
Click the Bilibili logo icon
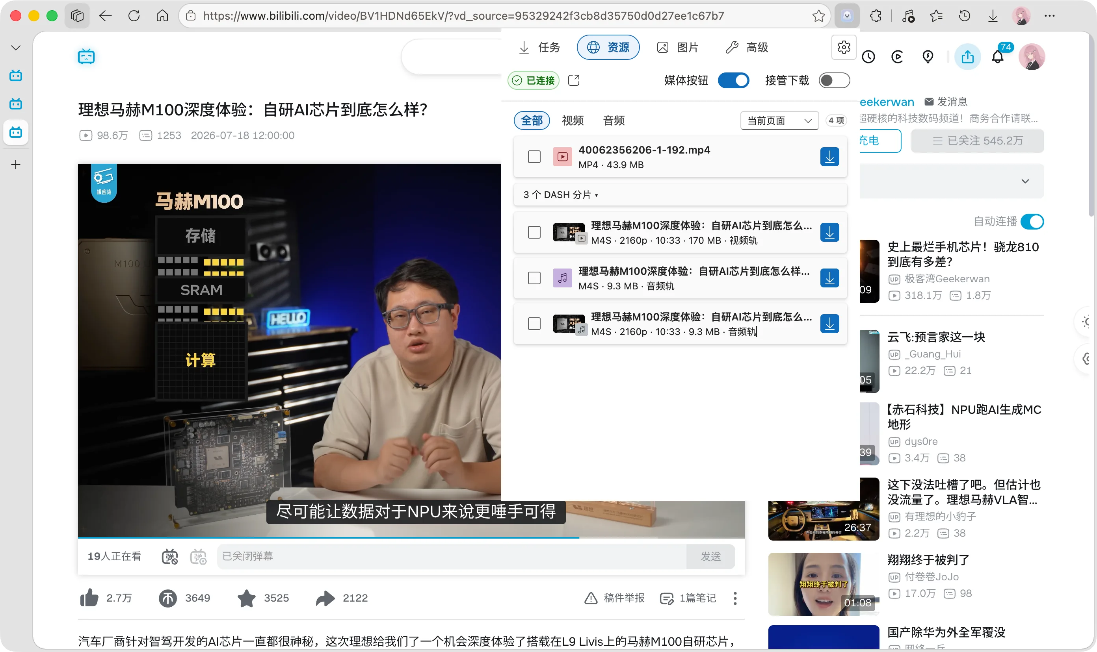(x=86, y=57)
